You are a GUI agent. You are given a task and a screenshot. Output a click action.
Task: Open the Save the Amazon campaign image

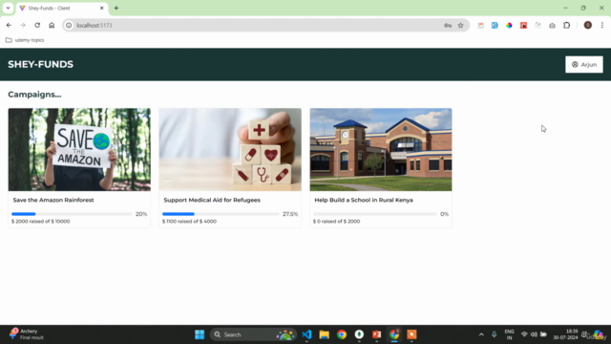coord(79,149)
